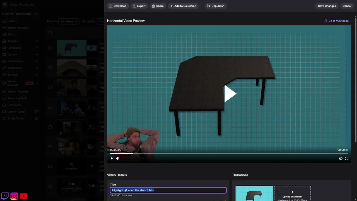Export the video
This screenshot has height=201, width=357.
139,6
